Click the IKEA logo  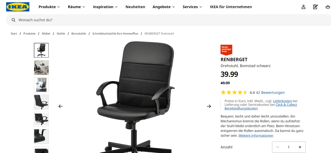click(18, 7)
